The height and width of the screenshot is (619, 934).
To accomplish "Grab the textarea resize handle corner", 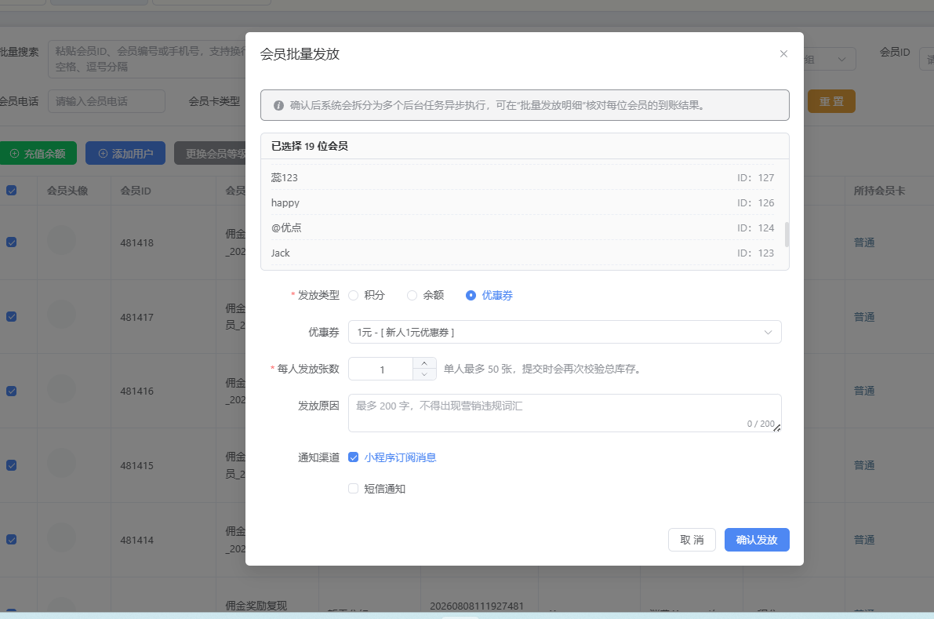I will 776,428.
